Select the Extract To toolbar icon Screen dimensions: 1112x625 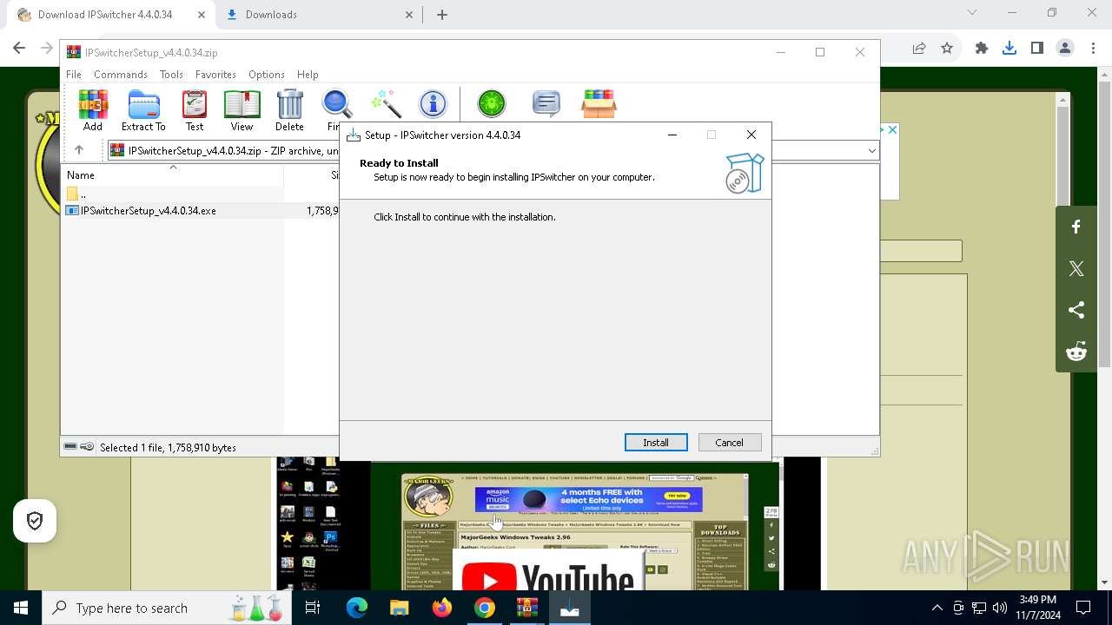tap(143, 110)
